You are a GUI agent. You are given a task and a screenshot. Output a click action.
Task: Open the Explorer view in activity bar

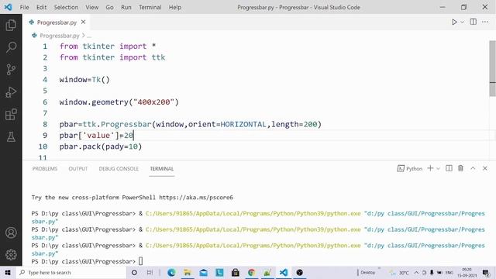click(x=11, y=25)
